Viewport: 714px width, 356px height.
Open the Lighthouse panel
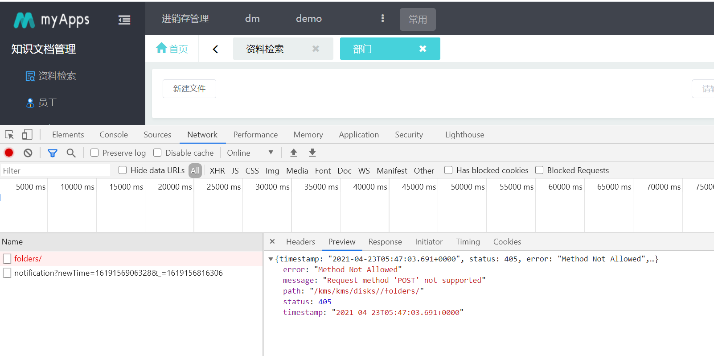[x=464, y=135]
